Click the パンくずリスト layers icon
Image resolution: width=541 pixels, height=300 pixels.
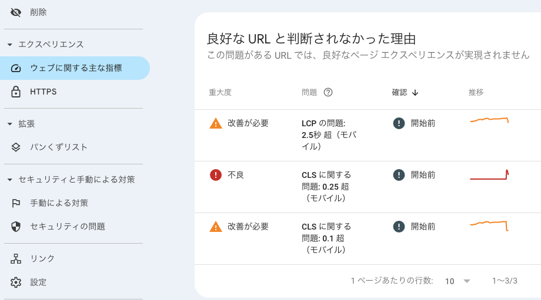15,147
